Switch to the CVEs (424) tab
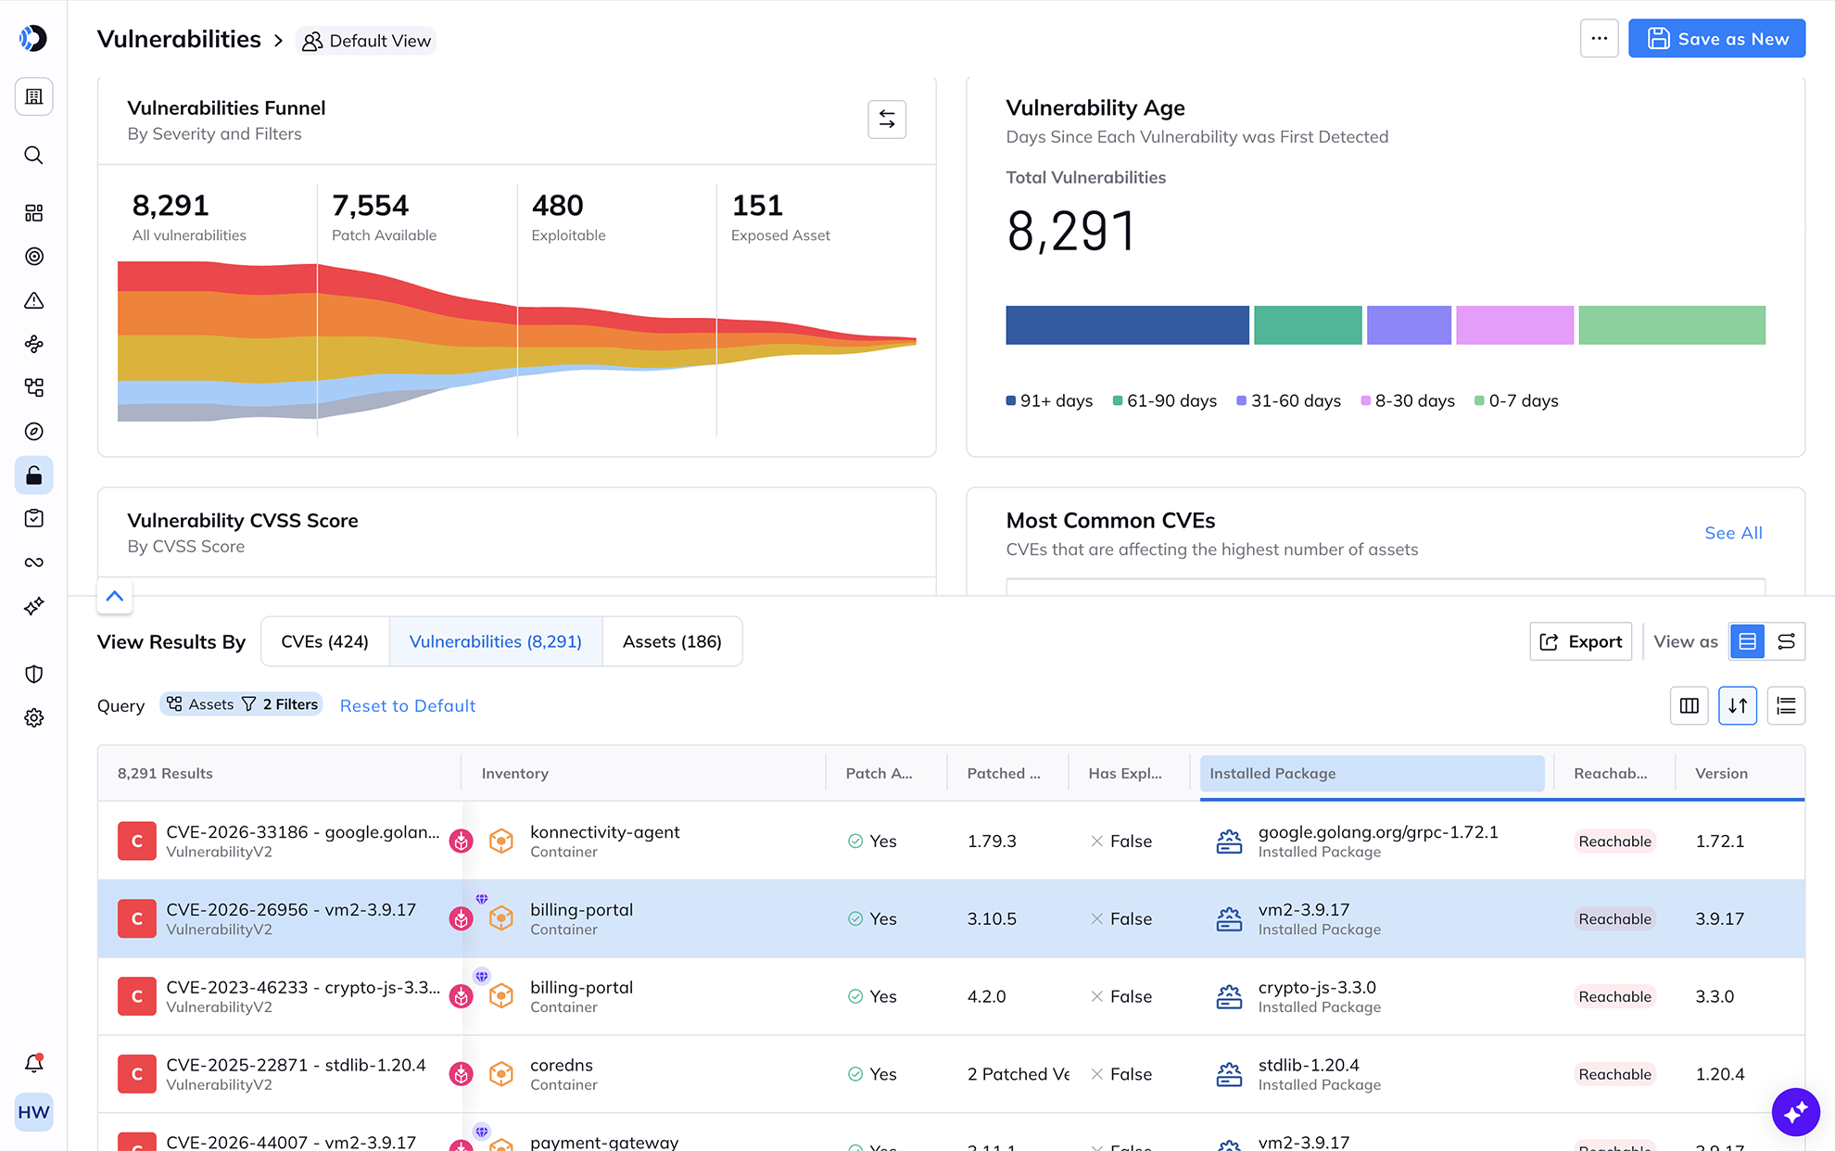 [325, 641]
